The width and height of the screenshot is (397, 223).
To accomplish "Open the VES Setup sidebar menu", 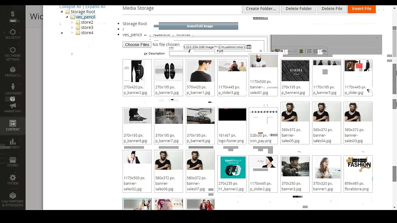I will tap(13, 34).
